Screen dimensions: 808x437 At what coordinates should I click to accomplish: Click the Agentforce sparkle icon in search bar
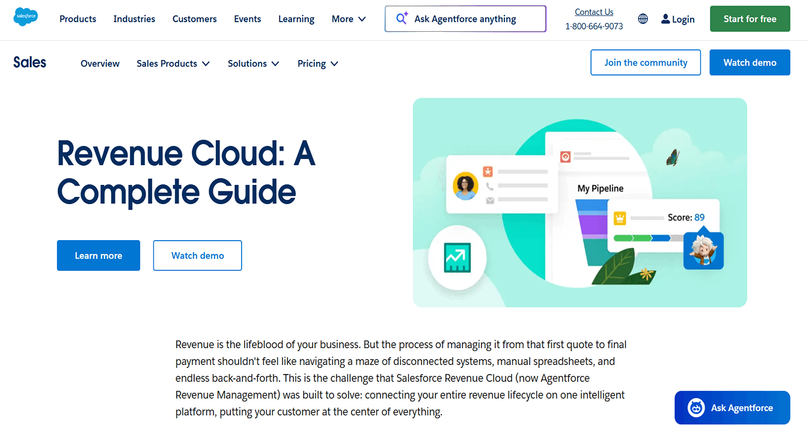(401, 19)
